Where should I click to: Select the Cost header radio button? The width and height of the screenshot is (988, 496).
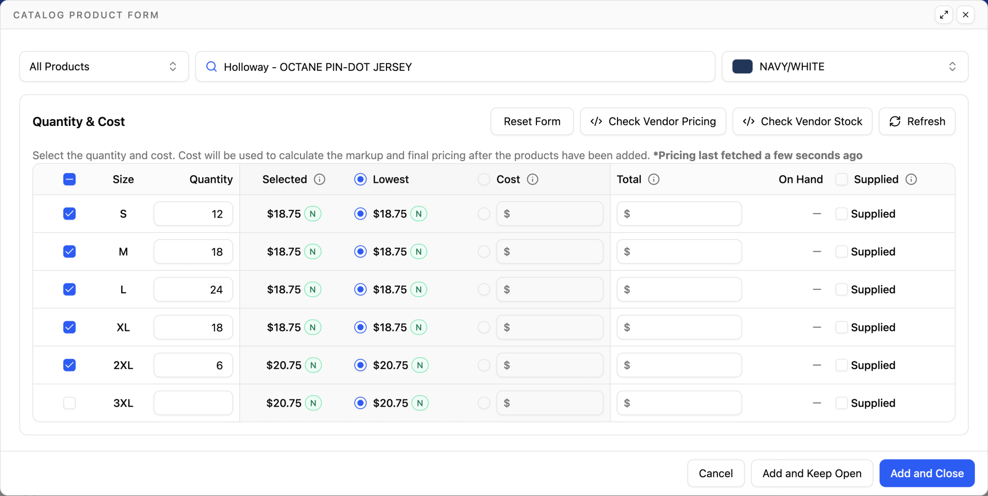point(484,179)
